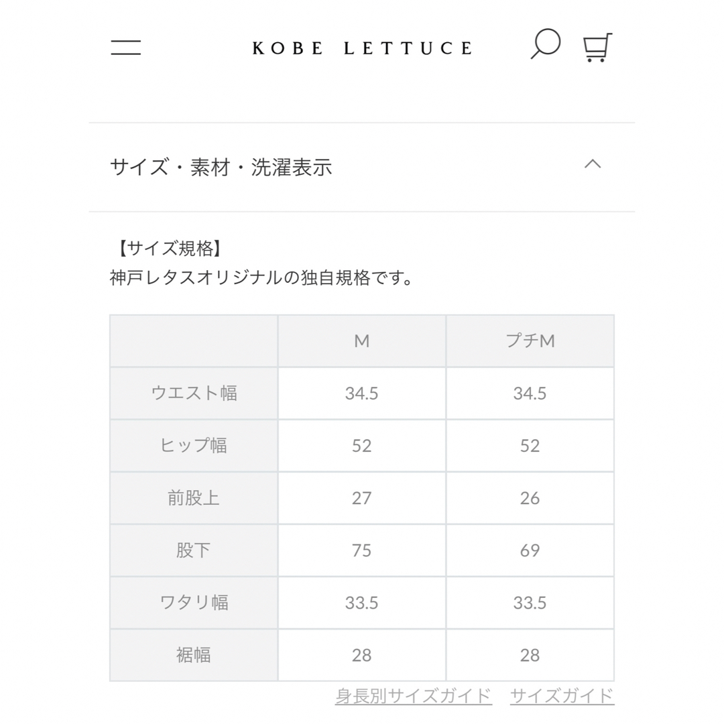
Task: Click the 前股上 row label
Action: (194, 497)
